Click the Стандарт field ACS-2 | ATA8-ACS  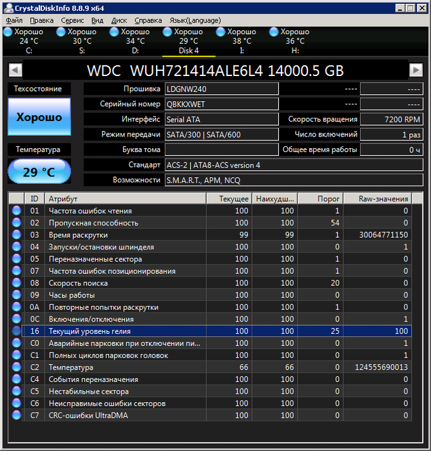[x=294, y=165]
